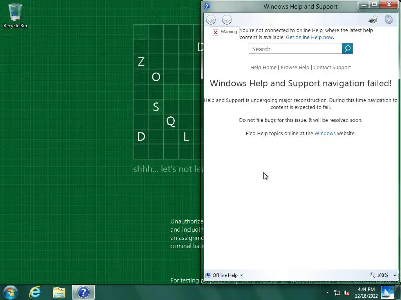This screenshot has height=300, width=401.
Task: Open the Windows Start menu
Action: [x=11, y=292]
